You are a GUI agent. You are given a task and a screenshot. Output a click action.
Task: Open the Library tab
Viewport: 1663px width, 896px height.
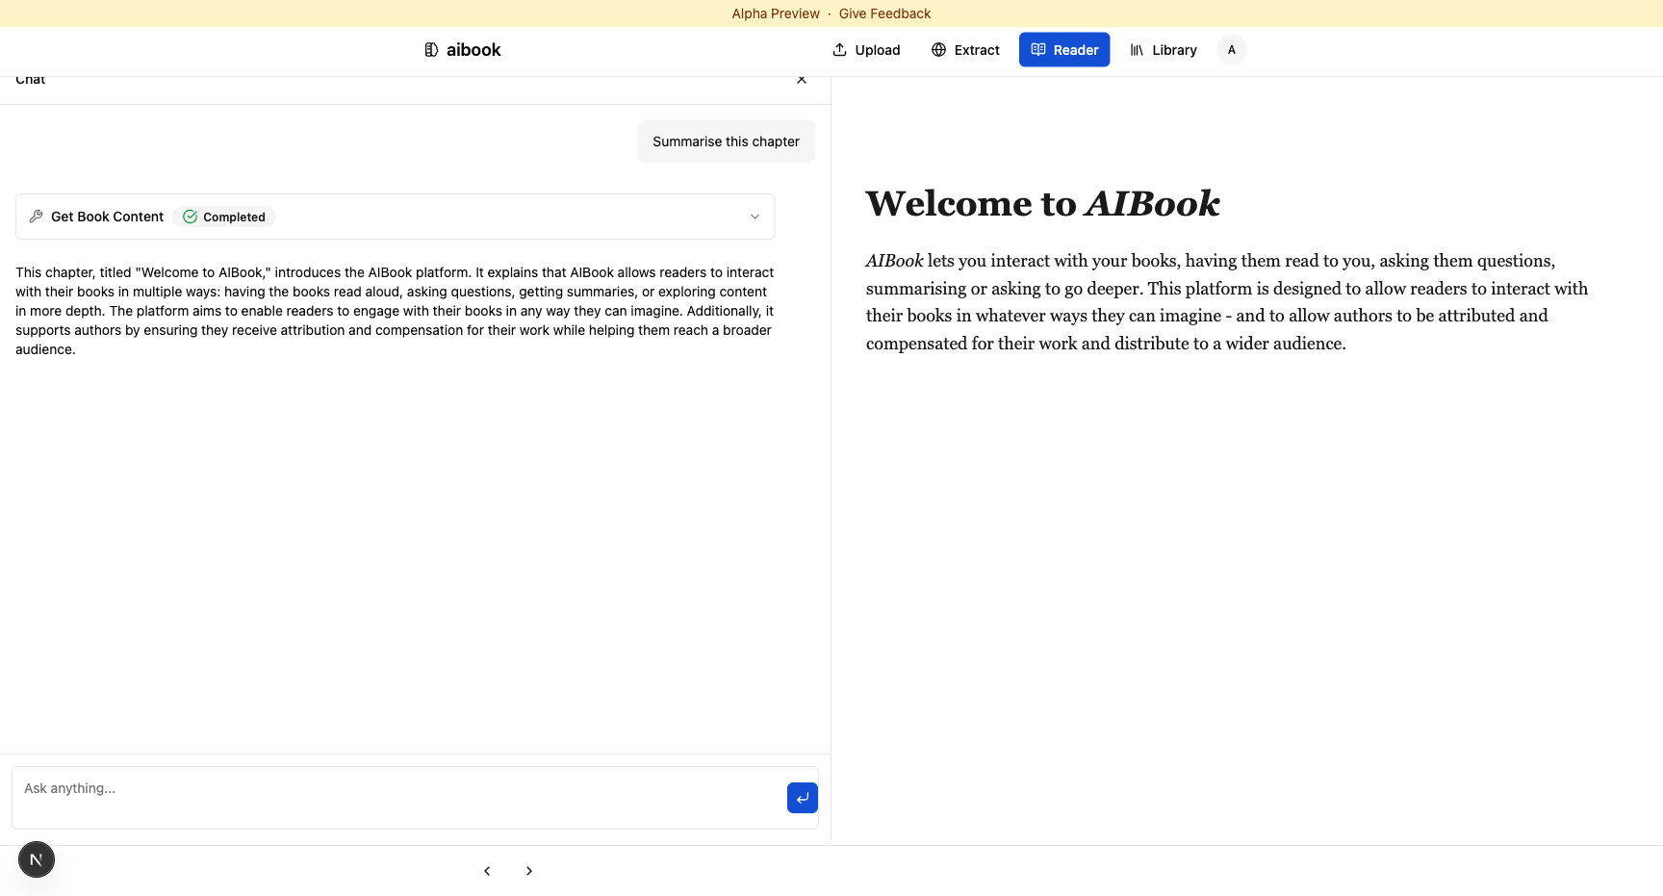1164,50
